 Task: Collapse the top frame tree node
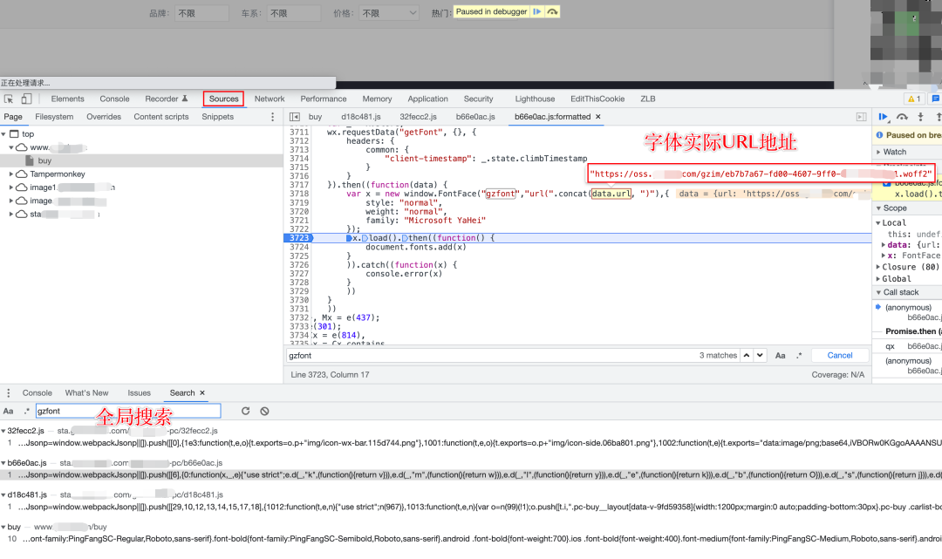pos(3,134)
